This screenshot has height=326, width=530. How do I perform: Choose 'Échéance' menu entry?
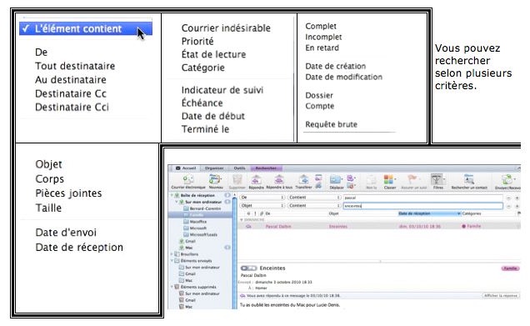point(202,103)
